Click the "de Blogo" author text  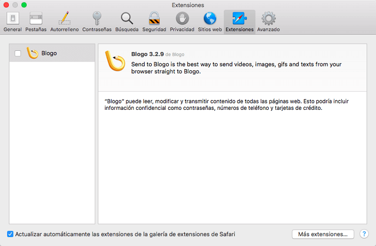[x=175, y=54]
